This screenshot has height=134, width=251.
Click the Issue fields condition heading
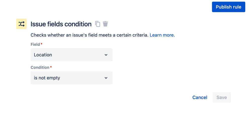[x=61, y=24]
